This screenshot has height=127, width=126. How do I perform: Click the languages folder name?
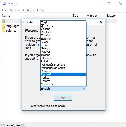13,26
